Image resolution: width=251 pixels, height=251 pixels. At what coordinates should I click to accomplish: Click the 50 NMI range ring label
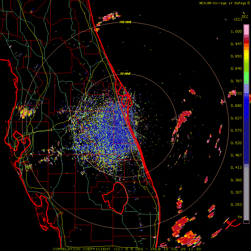[x=125, y=74]
